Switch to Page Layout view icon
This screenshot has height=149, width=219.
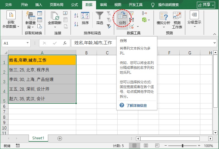pyautogui.click(x=146, y=146)
